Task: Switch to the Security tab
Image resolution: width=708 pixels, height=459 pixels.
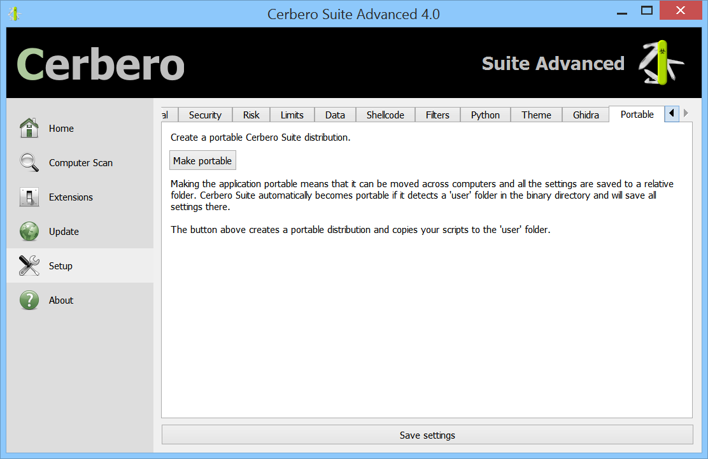Action: pos(205,115)
